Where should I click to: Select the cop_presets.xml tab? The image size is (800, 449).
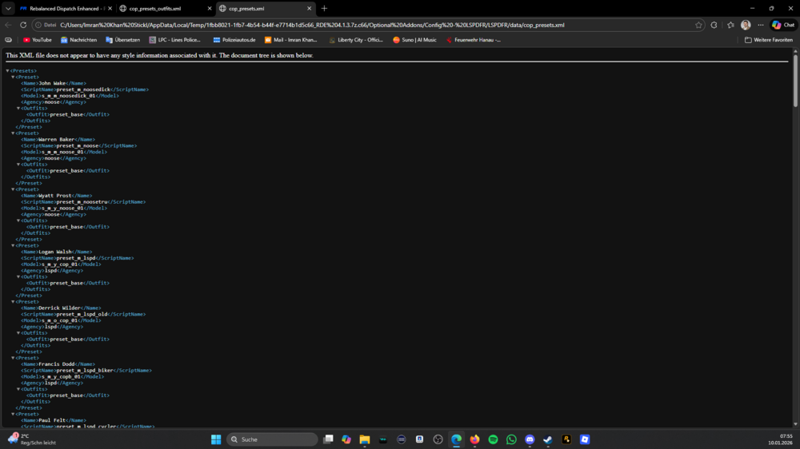pos(260,9)
